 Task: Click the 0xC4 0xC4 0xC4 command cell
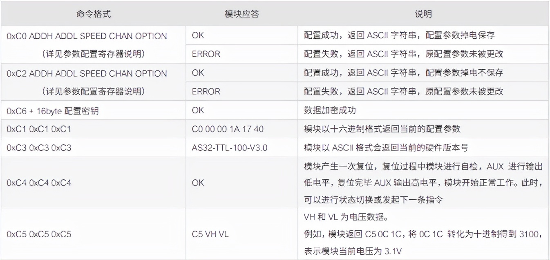click(39, 183)
